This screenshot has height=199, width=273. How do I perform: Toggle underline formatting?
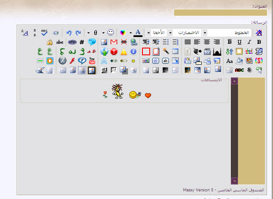click(x=239, y=42)
